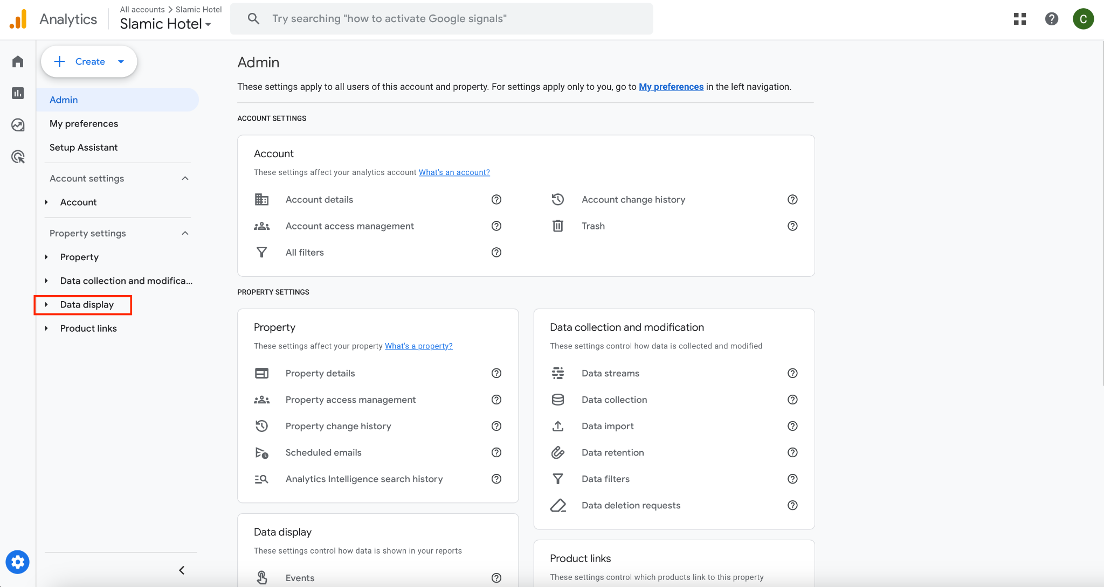Image resolution: width=1104 pixels, height=587 pixels.
Task: Open the Slamic Hotel property selector
Action: coord(165,24)
